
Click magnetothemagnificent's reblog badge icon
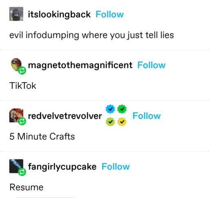[x=22, y=70]
